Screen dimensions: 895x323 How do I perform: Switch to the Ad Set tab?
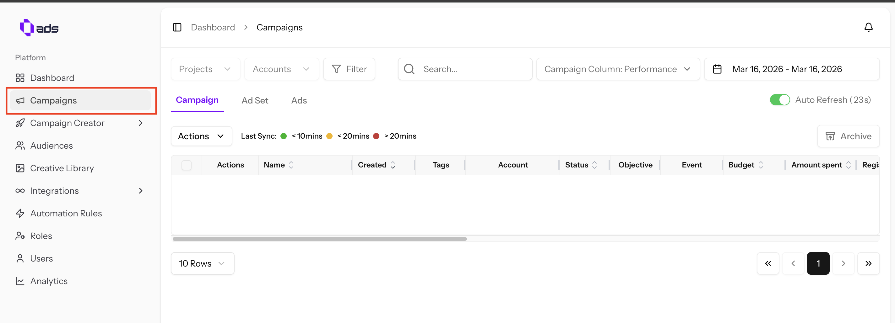coord(255,100)
